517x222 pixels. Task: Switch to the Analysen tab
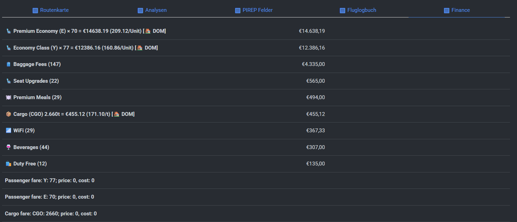(152, 10)
